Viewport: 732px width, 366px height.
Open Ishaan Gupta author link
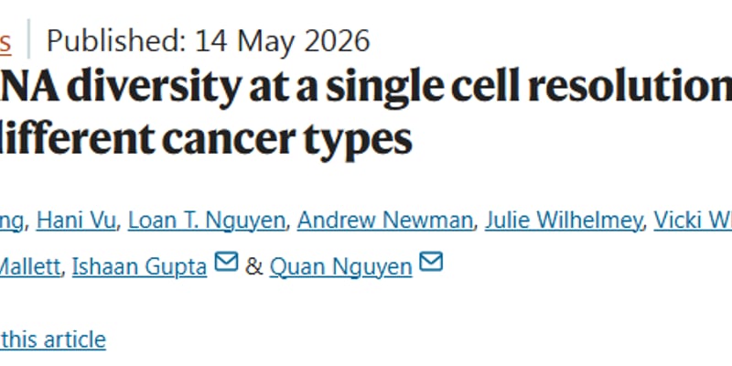(x=139, y=267)
